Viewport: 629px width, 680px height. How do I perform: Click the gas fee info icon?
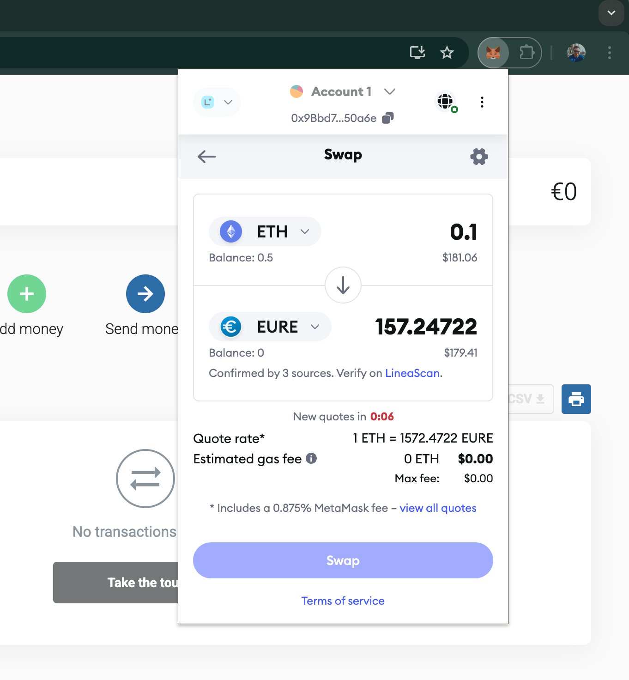[311, 458]
